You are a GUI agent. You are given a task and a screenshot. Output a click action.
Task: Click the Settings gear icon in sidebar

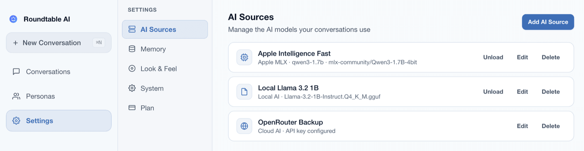coord(16,121)
